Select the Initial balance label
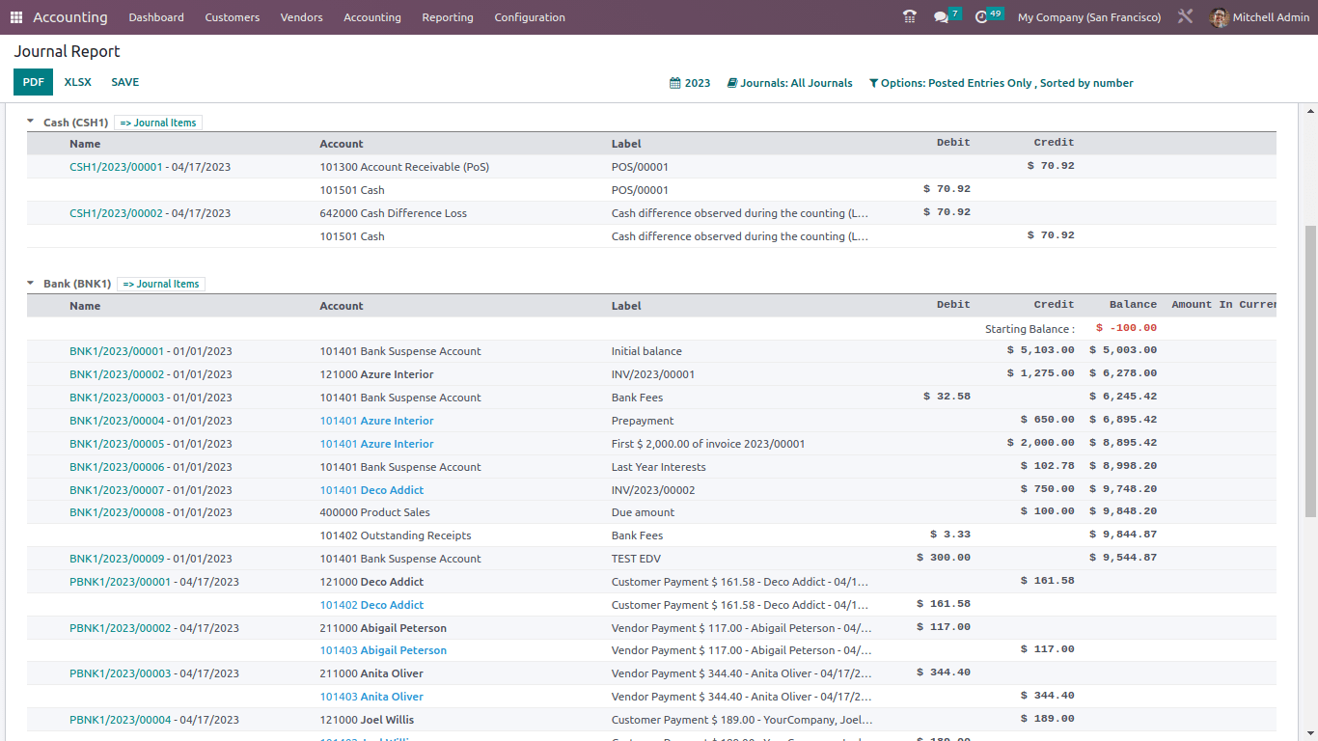The height and width of the screenshot is (741, 1318). (646, 351)
